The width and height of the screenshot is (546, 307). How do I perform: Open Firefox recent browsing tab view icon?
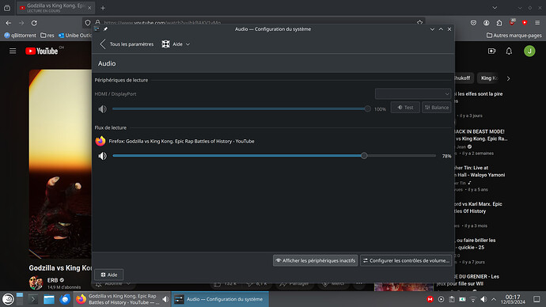tap(7, 8)
